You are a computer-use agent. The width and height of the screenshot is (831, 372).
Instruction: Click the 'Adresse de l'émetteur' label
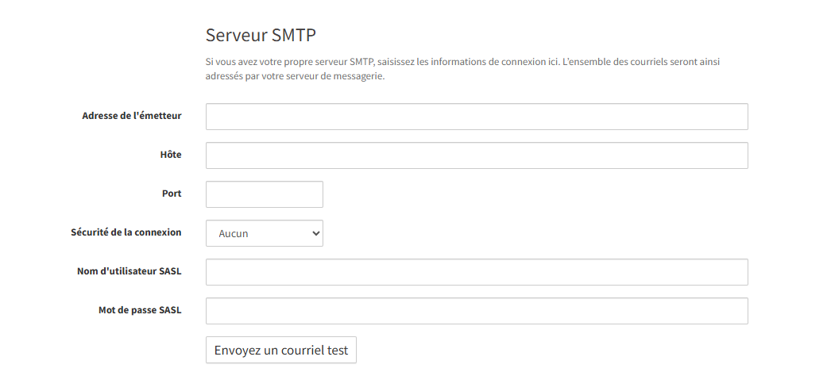131,116
